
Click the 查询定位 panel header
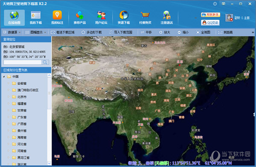click(x=26, y=39)
